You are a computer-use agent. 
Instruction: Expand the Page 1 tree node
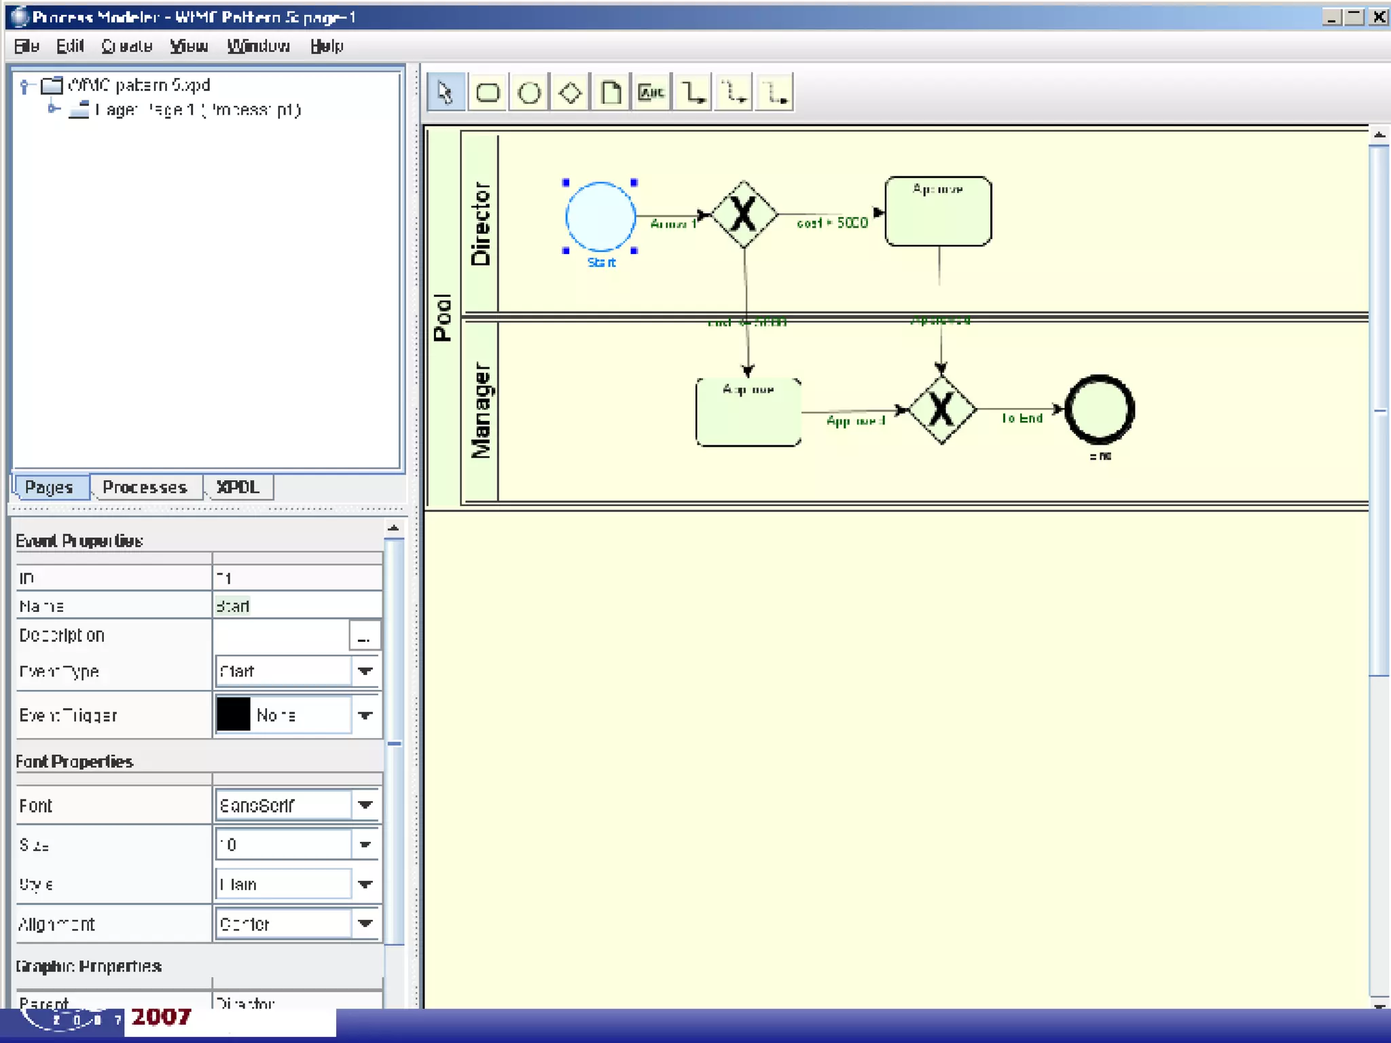point(53,109)
